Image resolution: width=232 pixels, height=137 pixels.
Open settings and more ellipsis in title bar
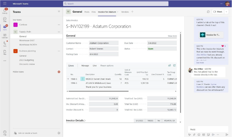[x=221, y=4]
